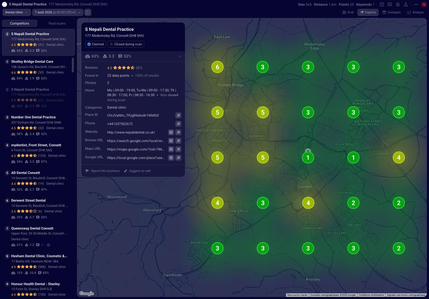The height and width of the screenshot is (299, 429).
Task: Select the Analyze tab
Action: 416,12
